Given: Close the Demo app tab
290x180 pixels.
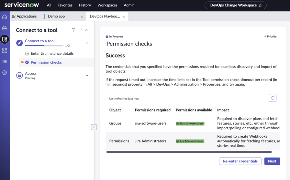Looking at the screenshot, I should [82, 16].
